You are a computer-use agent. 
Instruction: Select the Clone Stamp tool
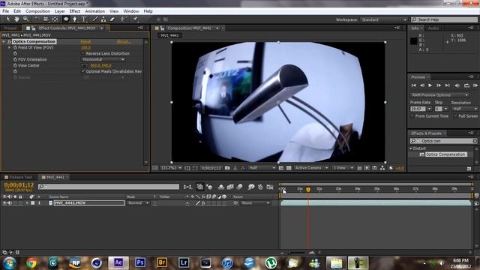[103, 19]
